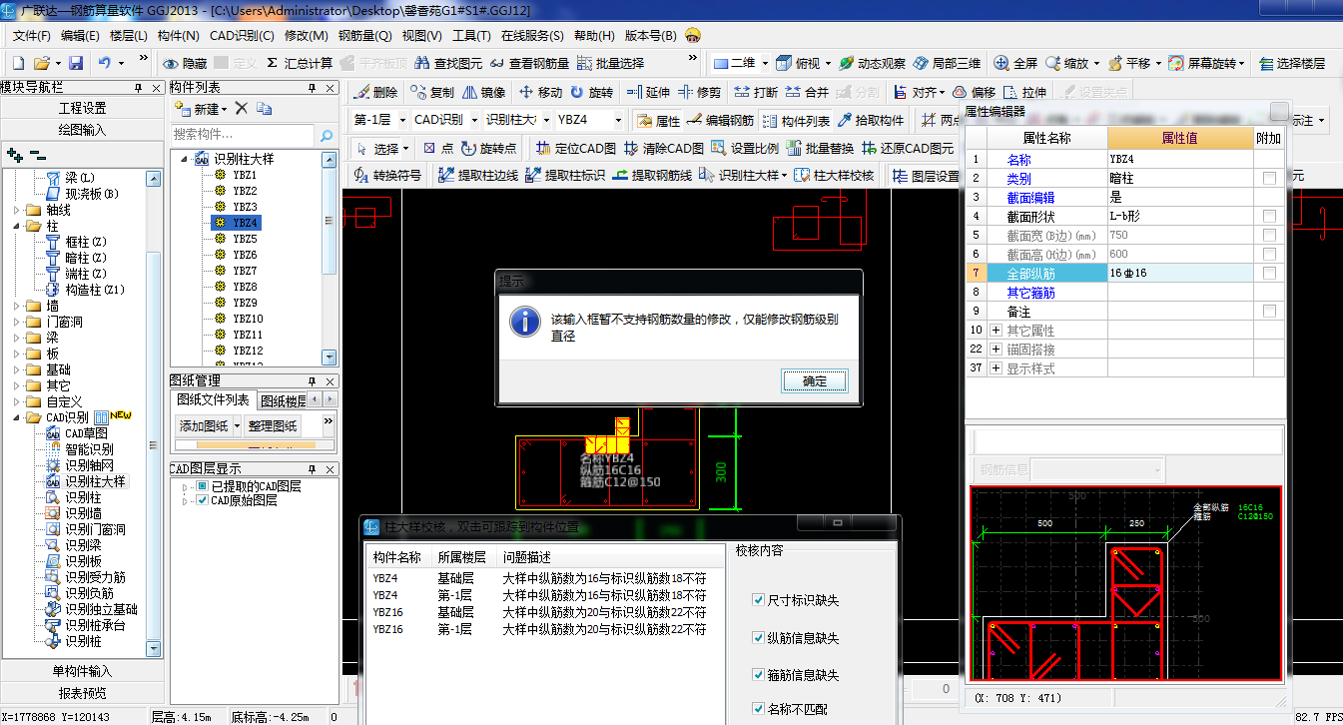Image resolution: width=1343 pixels, height=725 pixels.
Task: Click 动态观察 orbit view tool
Action: coord(872,63)
